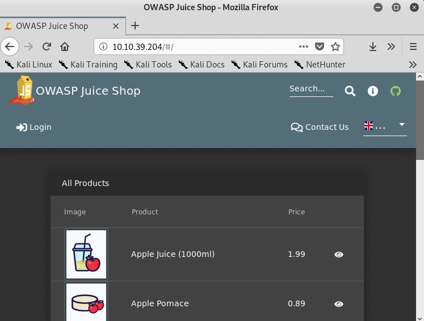The image size is (424, 321).
Task: Click the address bar URL text
Action: (x=143, y=47)
